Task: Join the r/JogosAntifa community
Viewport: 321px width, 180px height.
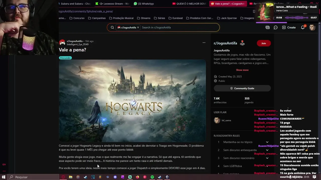Action: [x=264, y=43]
